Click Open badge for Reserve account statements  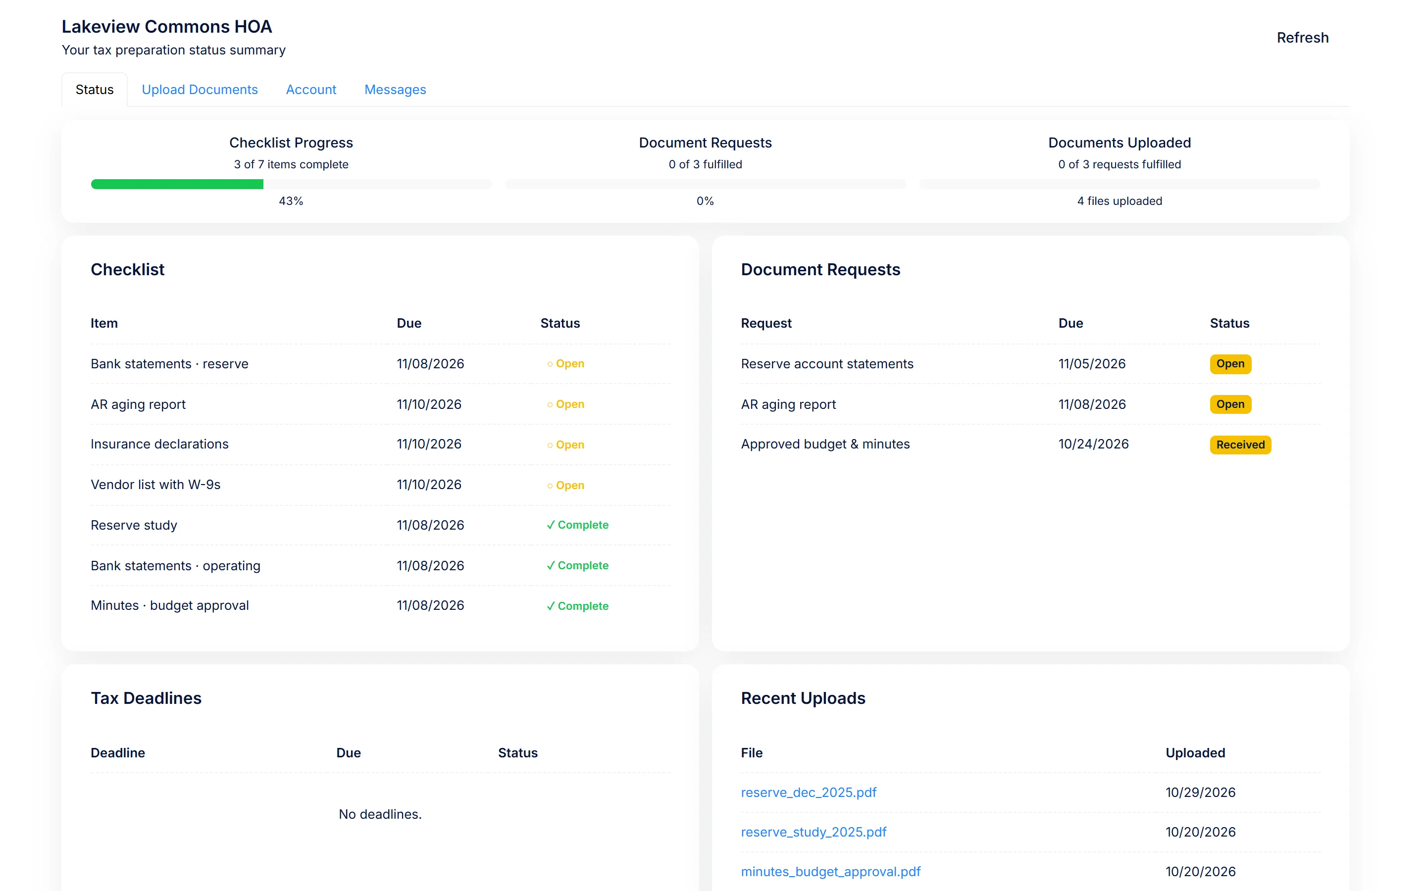1230,364
